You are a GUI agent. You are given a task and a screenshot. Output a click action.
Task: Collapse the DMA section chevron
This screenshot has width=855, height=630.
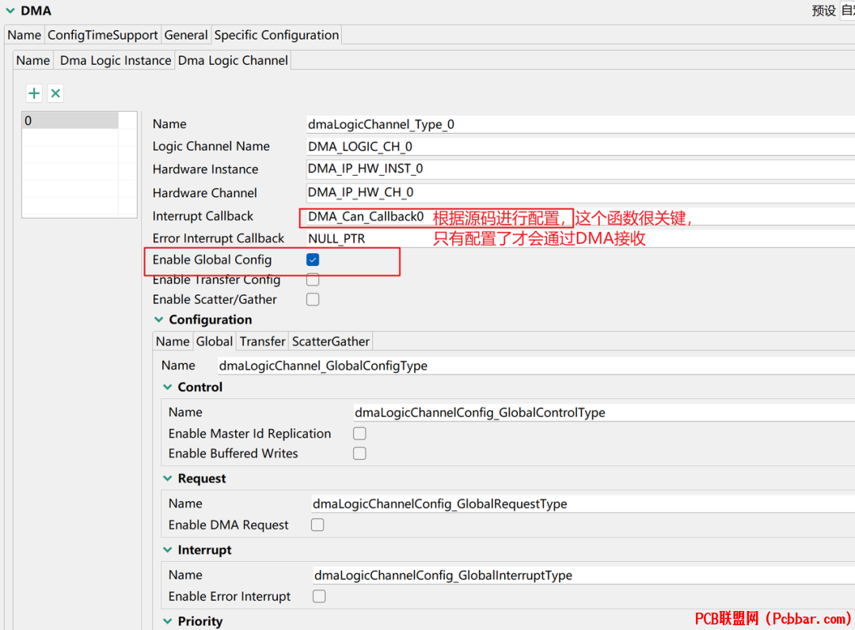pyautogui.click(x=9, y=10)
